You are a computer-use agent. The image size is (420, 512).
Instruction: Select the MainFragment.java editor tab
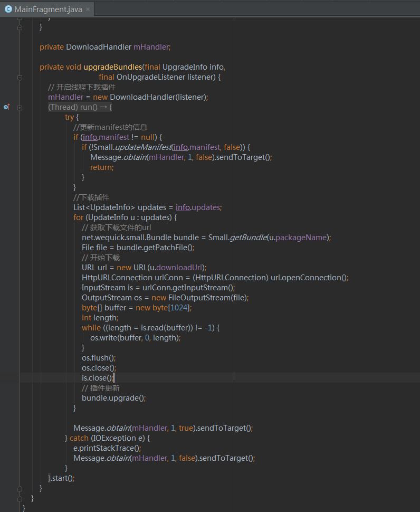point(47,10)
